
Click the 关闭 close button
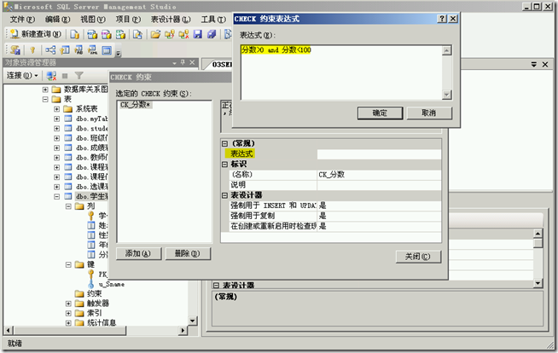click(x=418, y=257)
